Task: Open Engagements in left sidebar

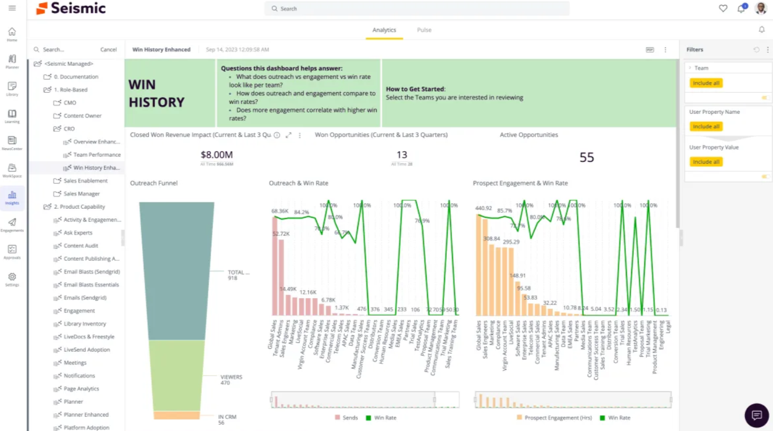Action: pos(12,225)
